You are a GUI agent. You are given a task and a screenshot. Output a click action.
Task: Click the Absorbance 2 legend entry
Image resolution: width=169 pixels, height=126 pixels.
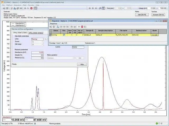tap(18, 25)
